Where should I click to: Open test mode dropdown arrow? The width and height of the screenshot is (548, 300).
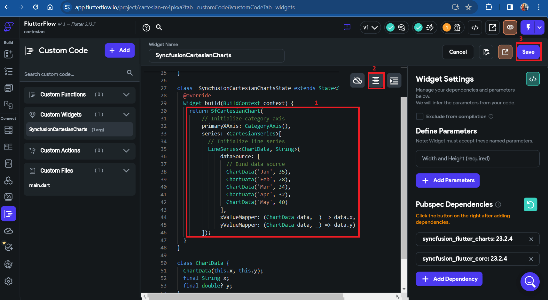(x=539, y=28)
